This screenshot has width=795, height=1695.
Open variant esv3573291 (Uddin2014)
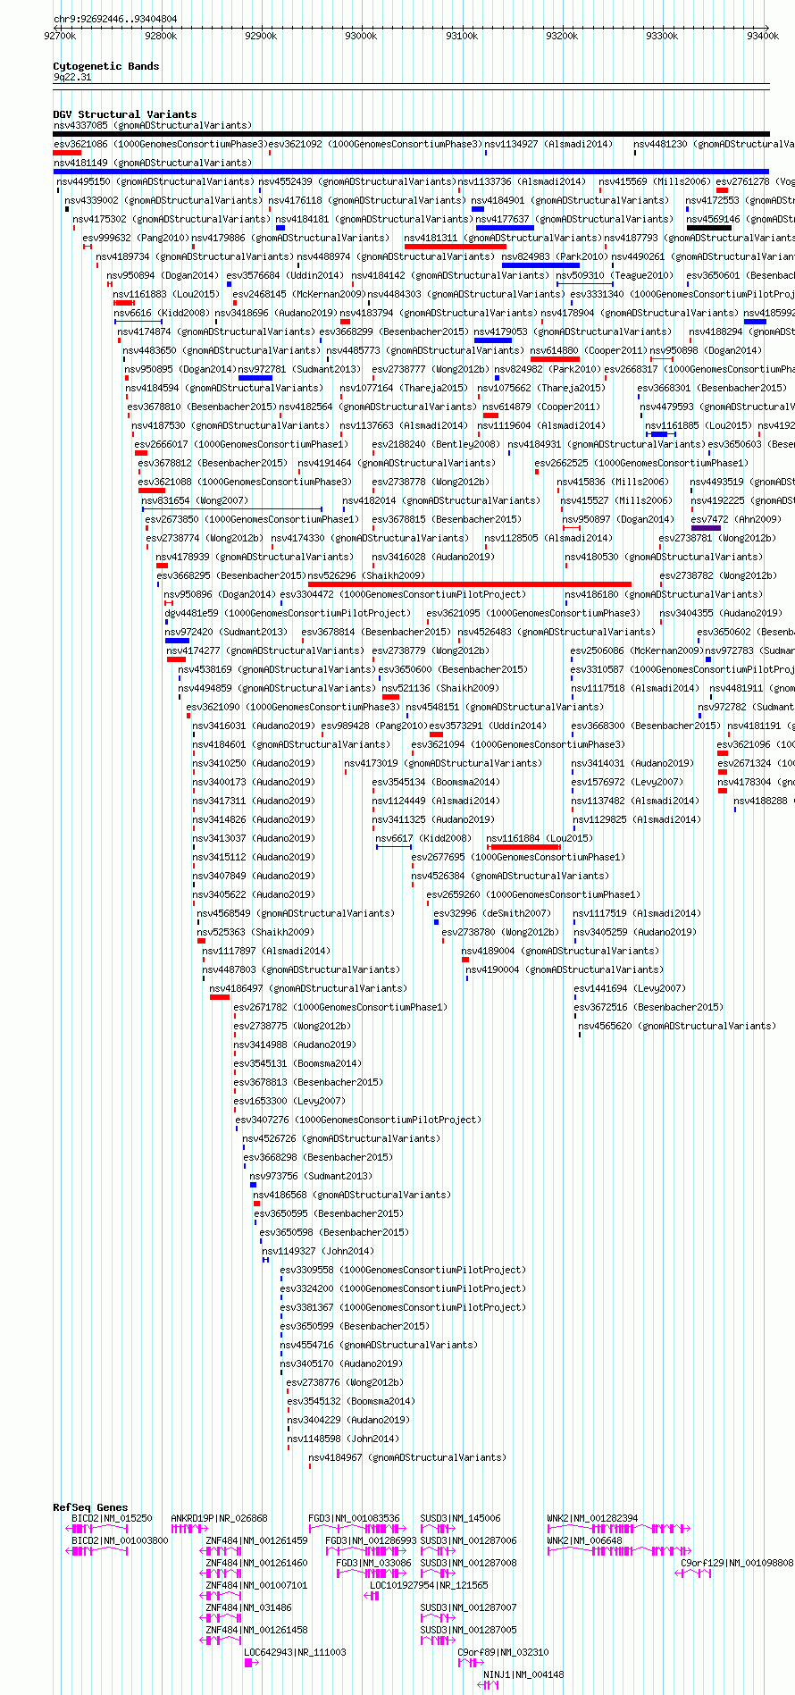pyautogui.click(x=488, y=726)
